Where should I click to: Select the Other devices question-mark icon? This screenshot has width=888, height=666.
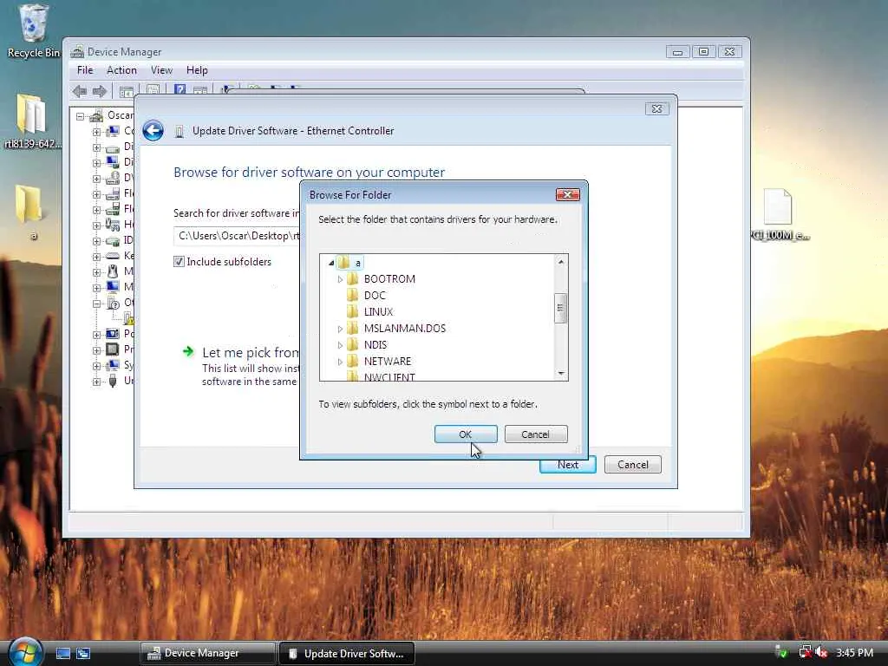click(113, 303)
